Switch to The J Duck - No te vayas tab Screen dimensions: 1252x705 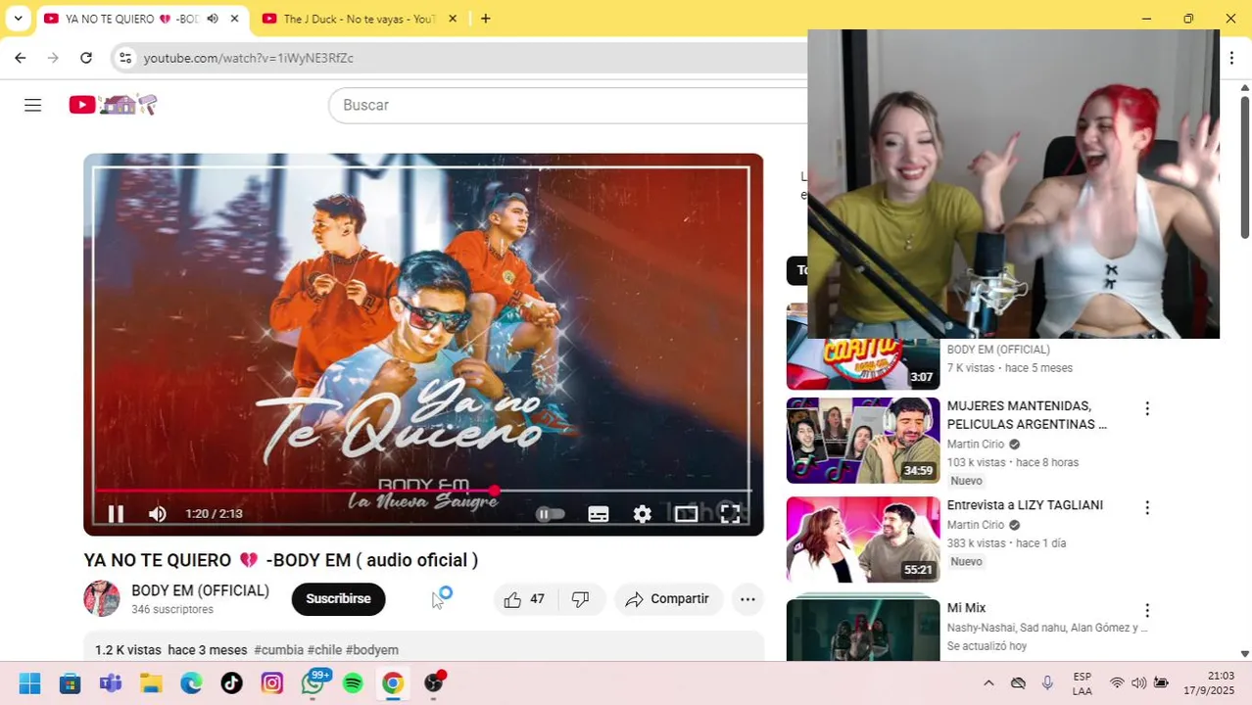(x=359, y=19)
